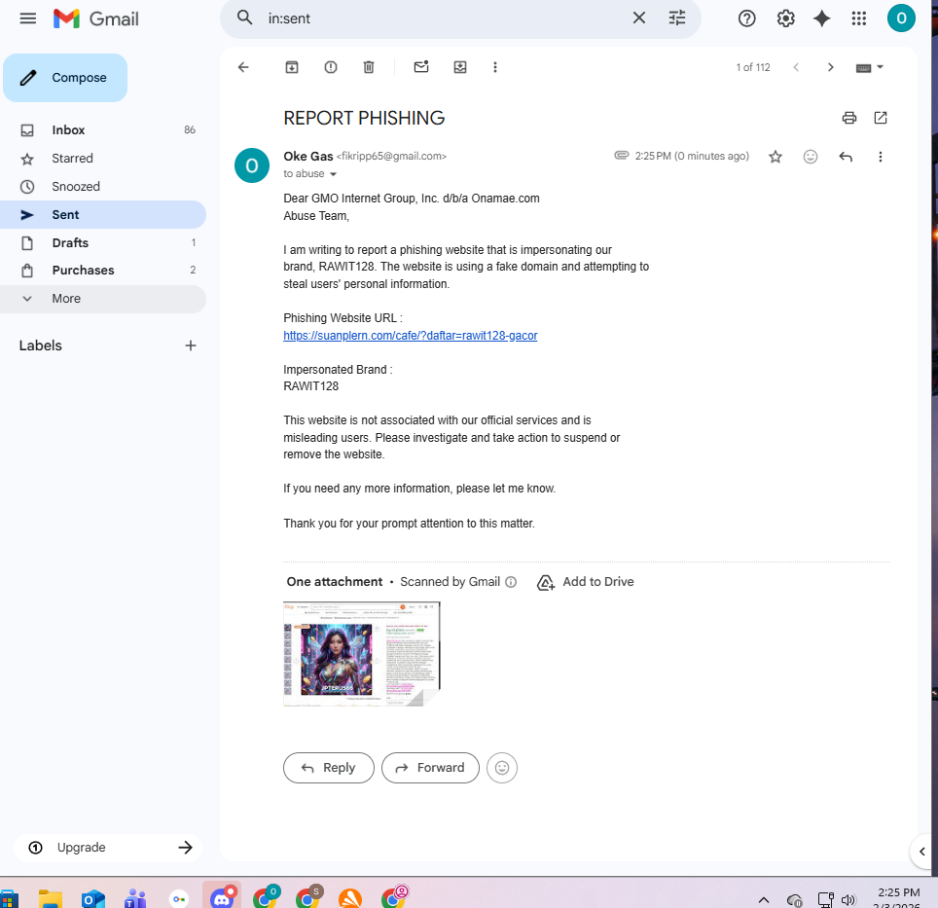Open Discord from the taskbar
This screenshot has height=908, width=938.
pos(222,896)
